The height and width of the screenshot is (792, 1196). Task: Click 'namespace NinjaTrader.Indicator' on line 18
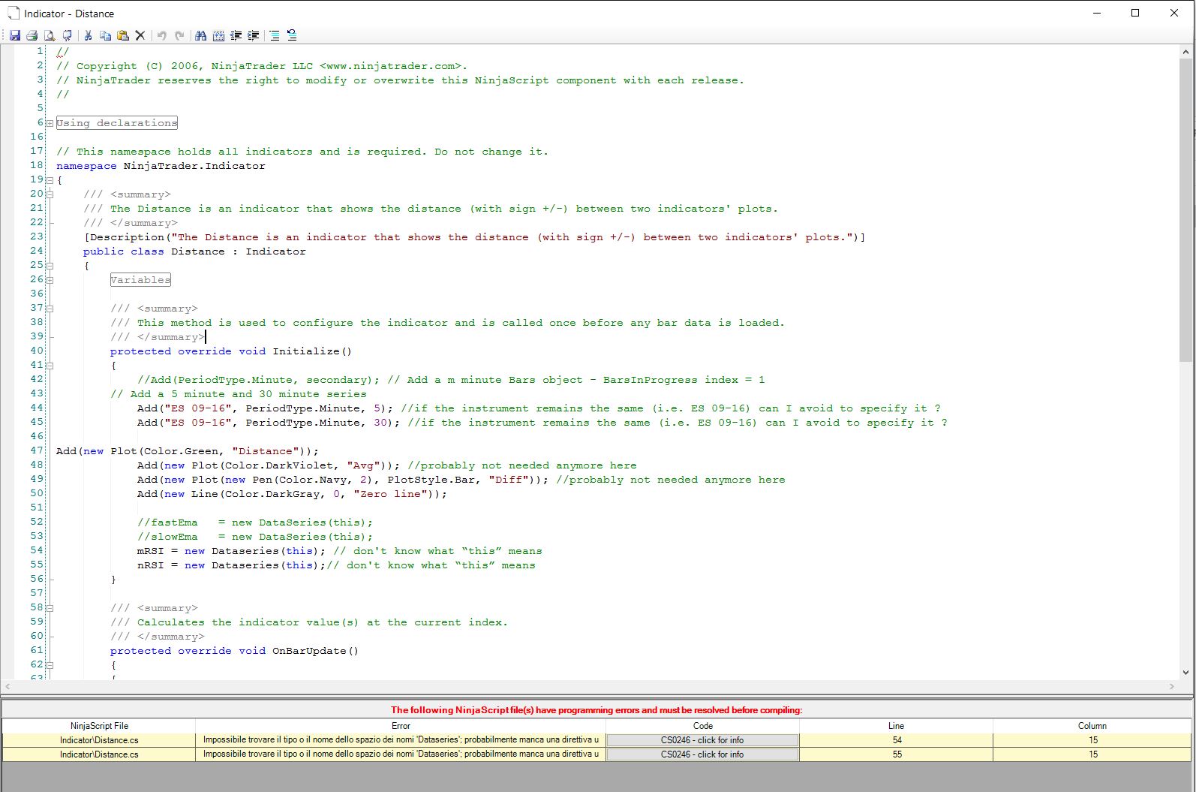pos(161,166)
